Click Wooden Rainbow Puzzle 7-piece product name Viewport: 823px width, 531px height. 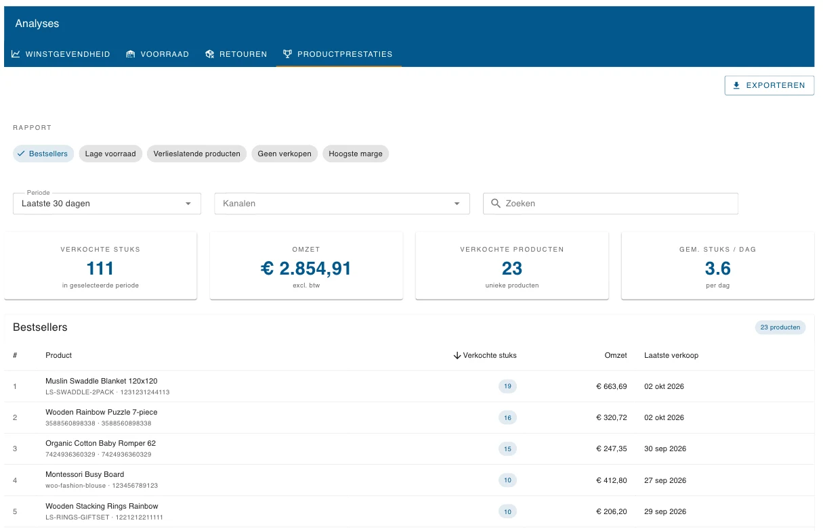click(102, 412)
